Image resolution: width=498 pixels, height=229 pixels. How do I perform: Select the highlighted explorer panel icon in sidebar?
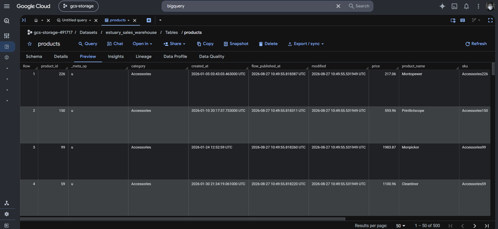[x=7, y=47]
